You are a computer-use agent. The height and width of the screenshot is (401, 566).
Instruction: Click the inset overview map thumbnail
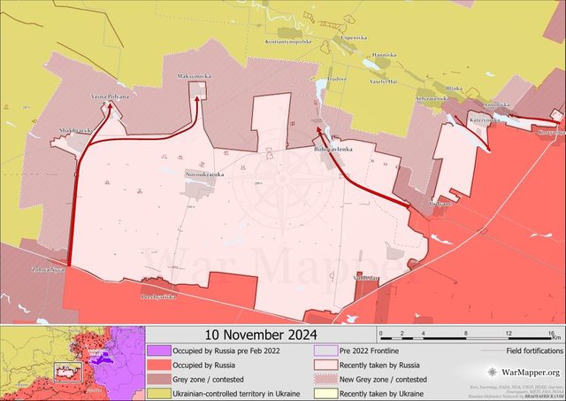point(73,363)
